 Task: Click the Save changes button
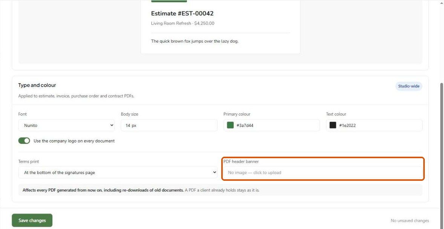coord(32,220)
